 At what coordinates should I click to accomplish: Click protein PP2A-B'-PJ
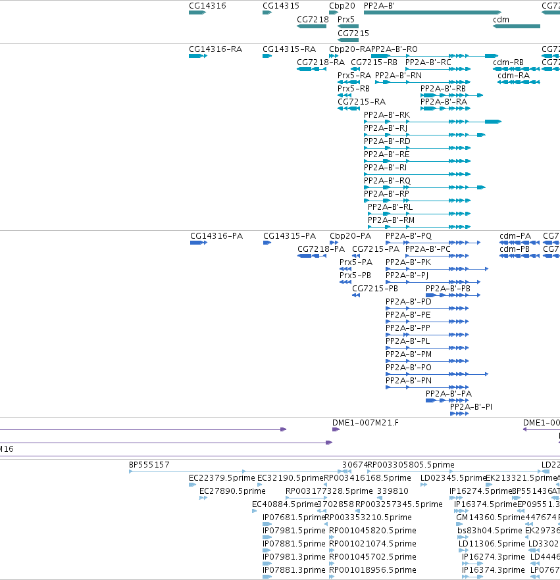407,276
